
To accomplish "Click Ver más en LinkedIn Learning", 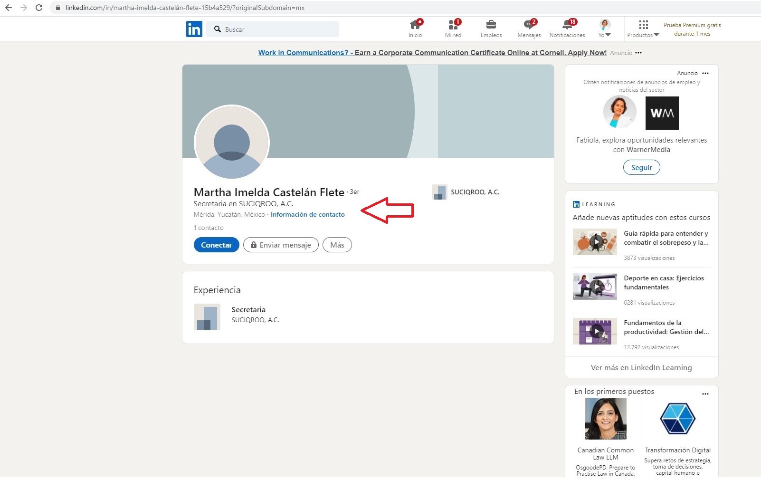I will click(x=641, y=367).
